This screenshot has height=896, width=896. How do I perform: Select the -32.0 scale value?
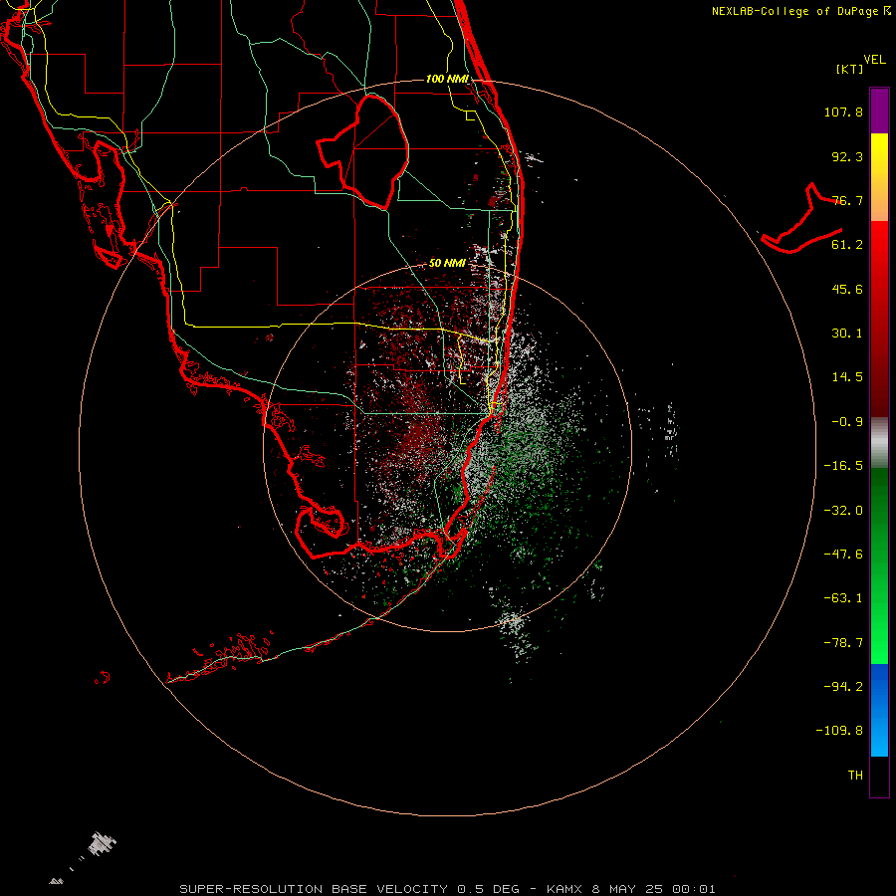point(843,511)
